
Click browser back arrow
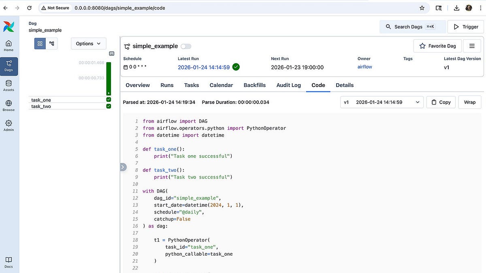point(5,8)
